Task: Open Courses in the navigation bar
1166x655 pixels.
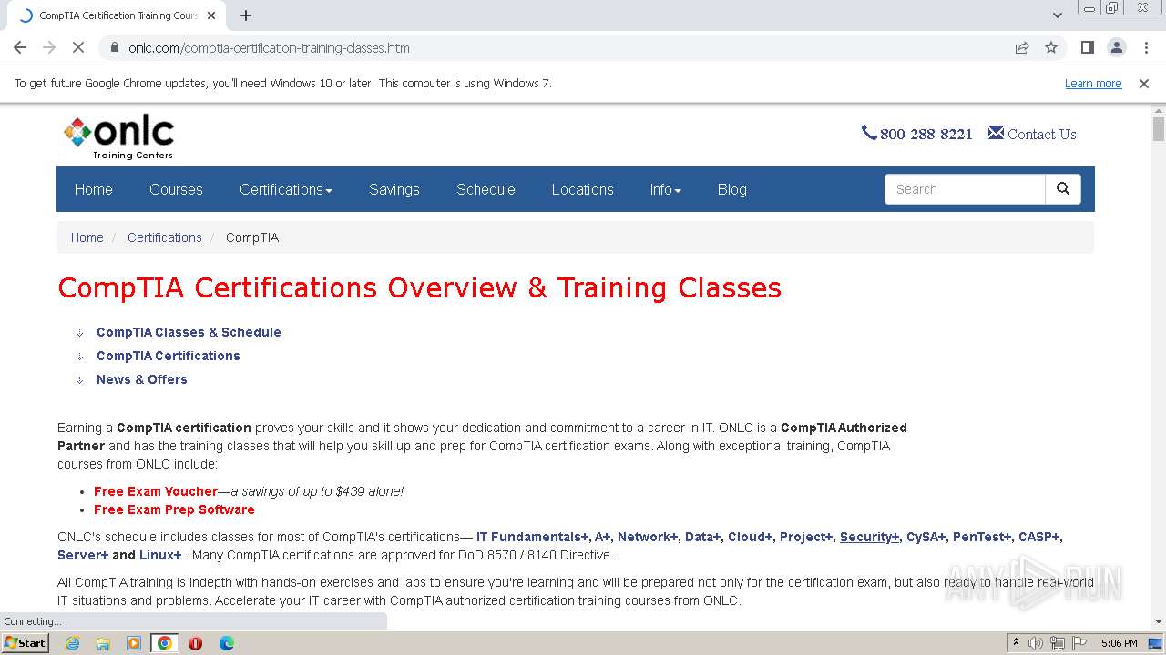Action: [x=176, y=189]
